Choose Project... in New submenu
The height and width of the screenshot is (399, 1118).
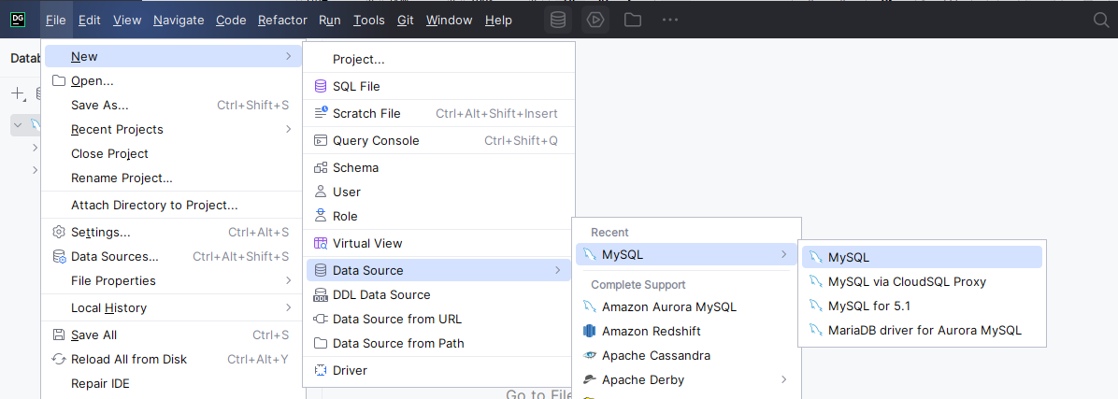[x=438, y=59]
